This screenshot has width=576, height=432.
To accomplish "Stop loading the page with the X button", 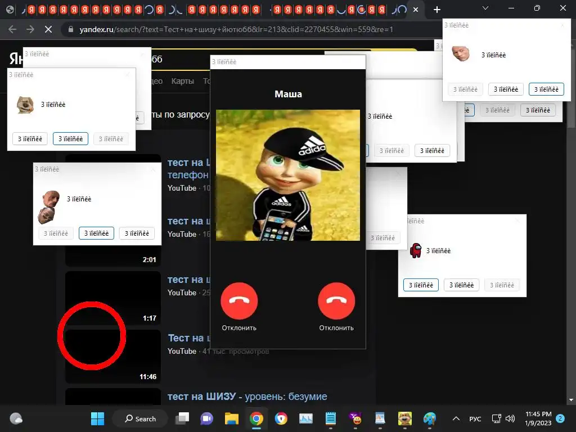I will (48, 29).
